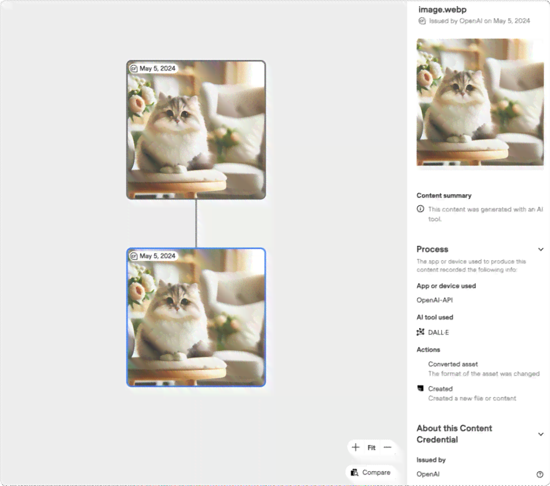Image resolution: width=550 pixels, height=486 pixels.
Task: Collapse About this Content Credential section
Action: [541, 434]
